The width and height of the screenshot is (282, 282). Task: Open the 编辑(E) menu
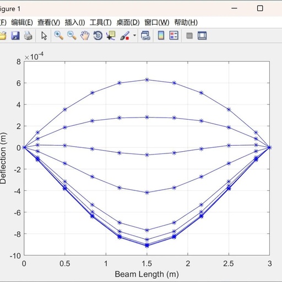[x=22, y=23]
